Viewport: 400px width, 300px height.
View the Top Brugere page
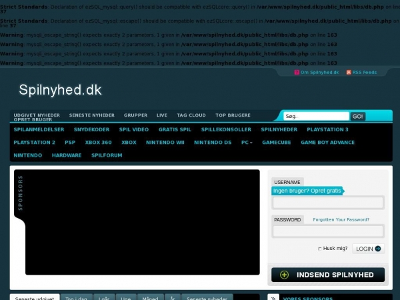(x=233, y=115)
